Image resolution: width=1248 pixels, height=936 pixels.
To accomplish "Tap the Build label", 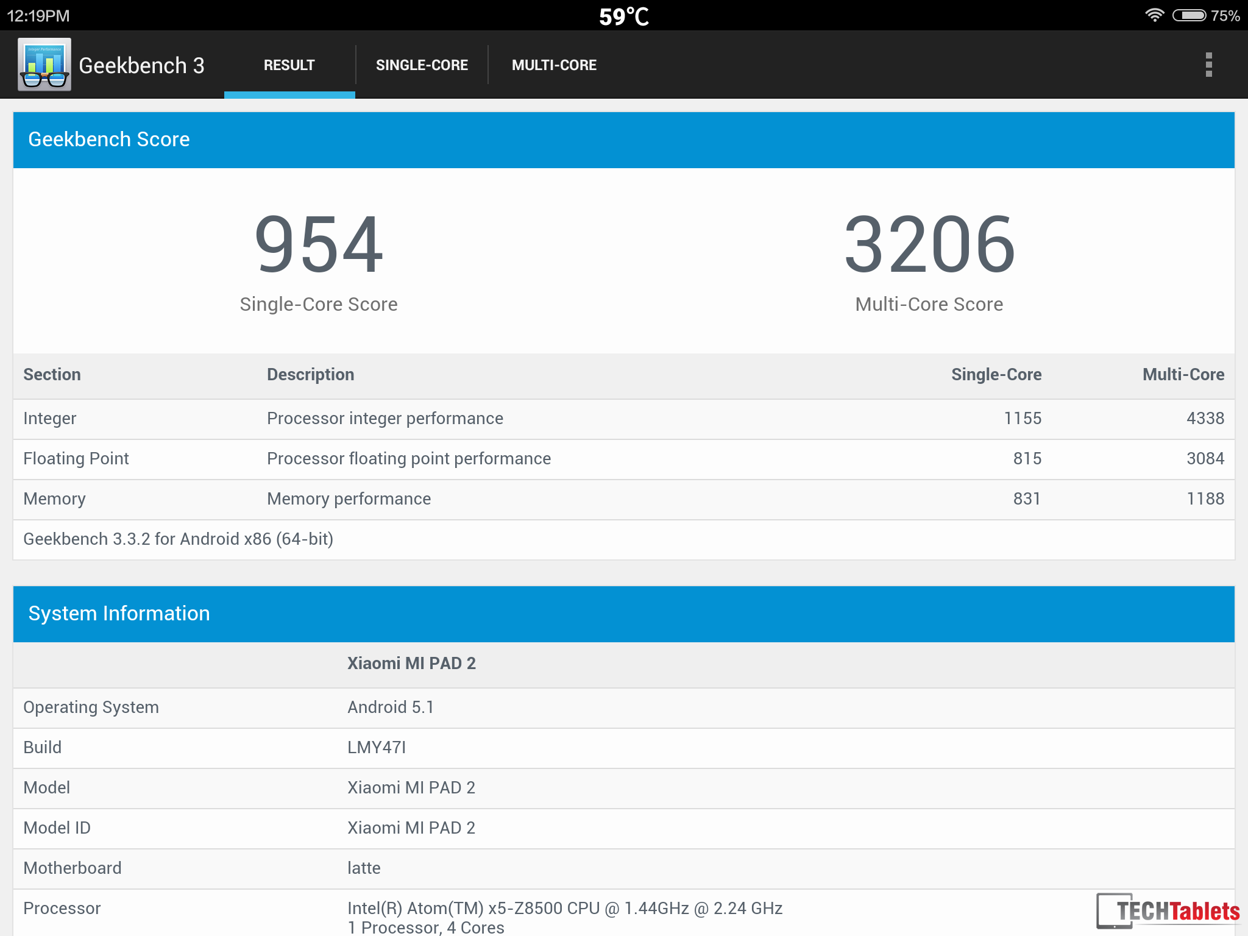I will point(42,748).
